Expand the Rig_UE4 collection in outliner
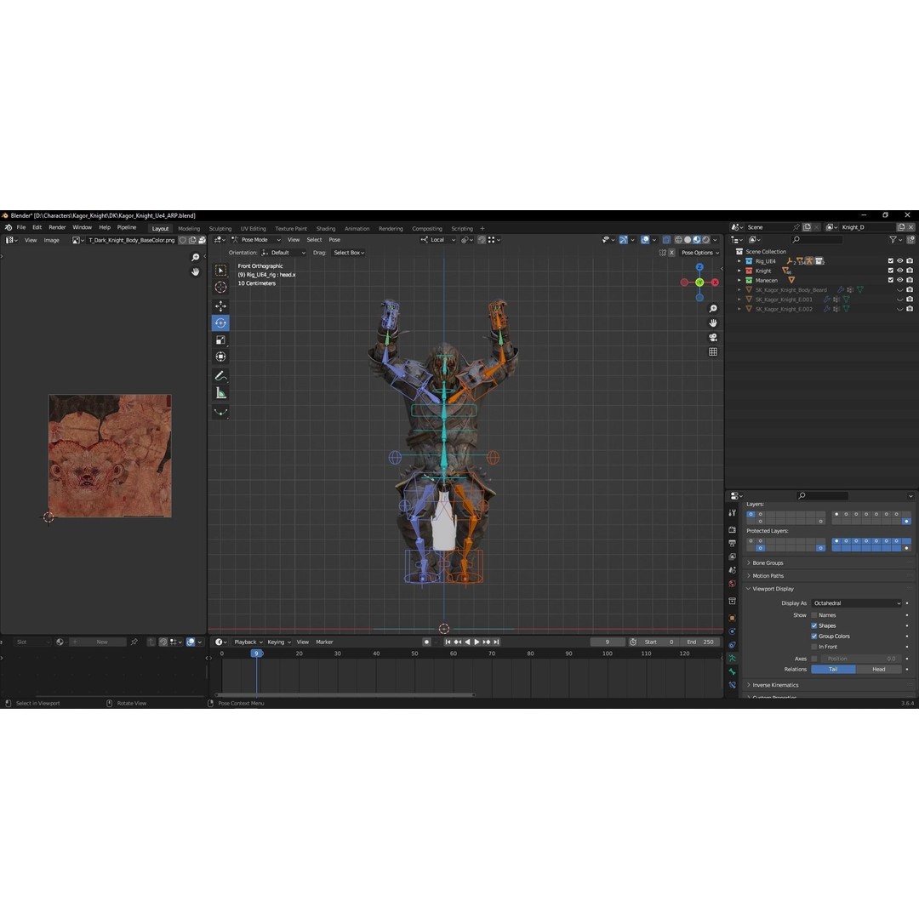This screenshot has width=919, height=919. click(x=739, y=261)
